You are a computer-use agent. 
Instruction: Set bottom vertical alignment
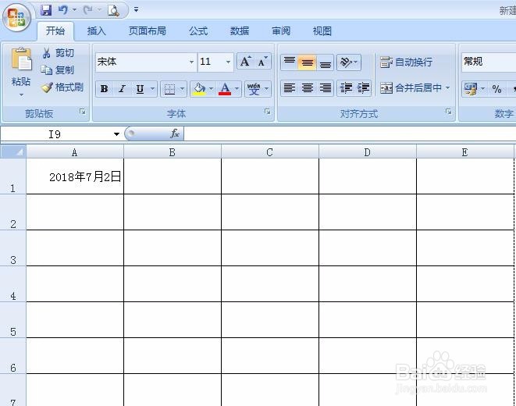pyautogui.click(x=325, y=62)
